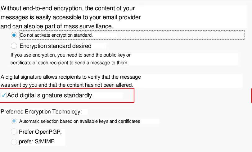Click the 'Prefer OpenPGP,' label text
The width and height of the screenshot is (252, 152).
(x=40, y=132)
